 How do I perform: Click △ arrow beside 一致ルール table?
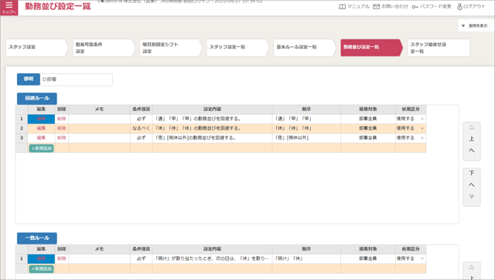tap(471, 267)
